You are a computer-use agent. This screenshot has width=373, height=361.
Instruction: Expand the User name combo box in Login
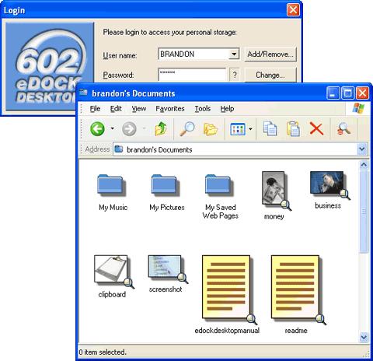tap(234, 54)
